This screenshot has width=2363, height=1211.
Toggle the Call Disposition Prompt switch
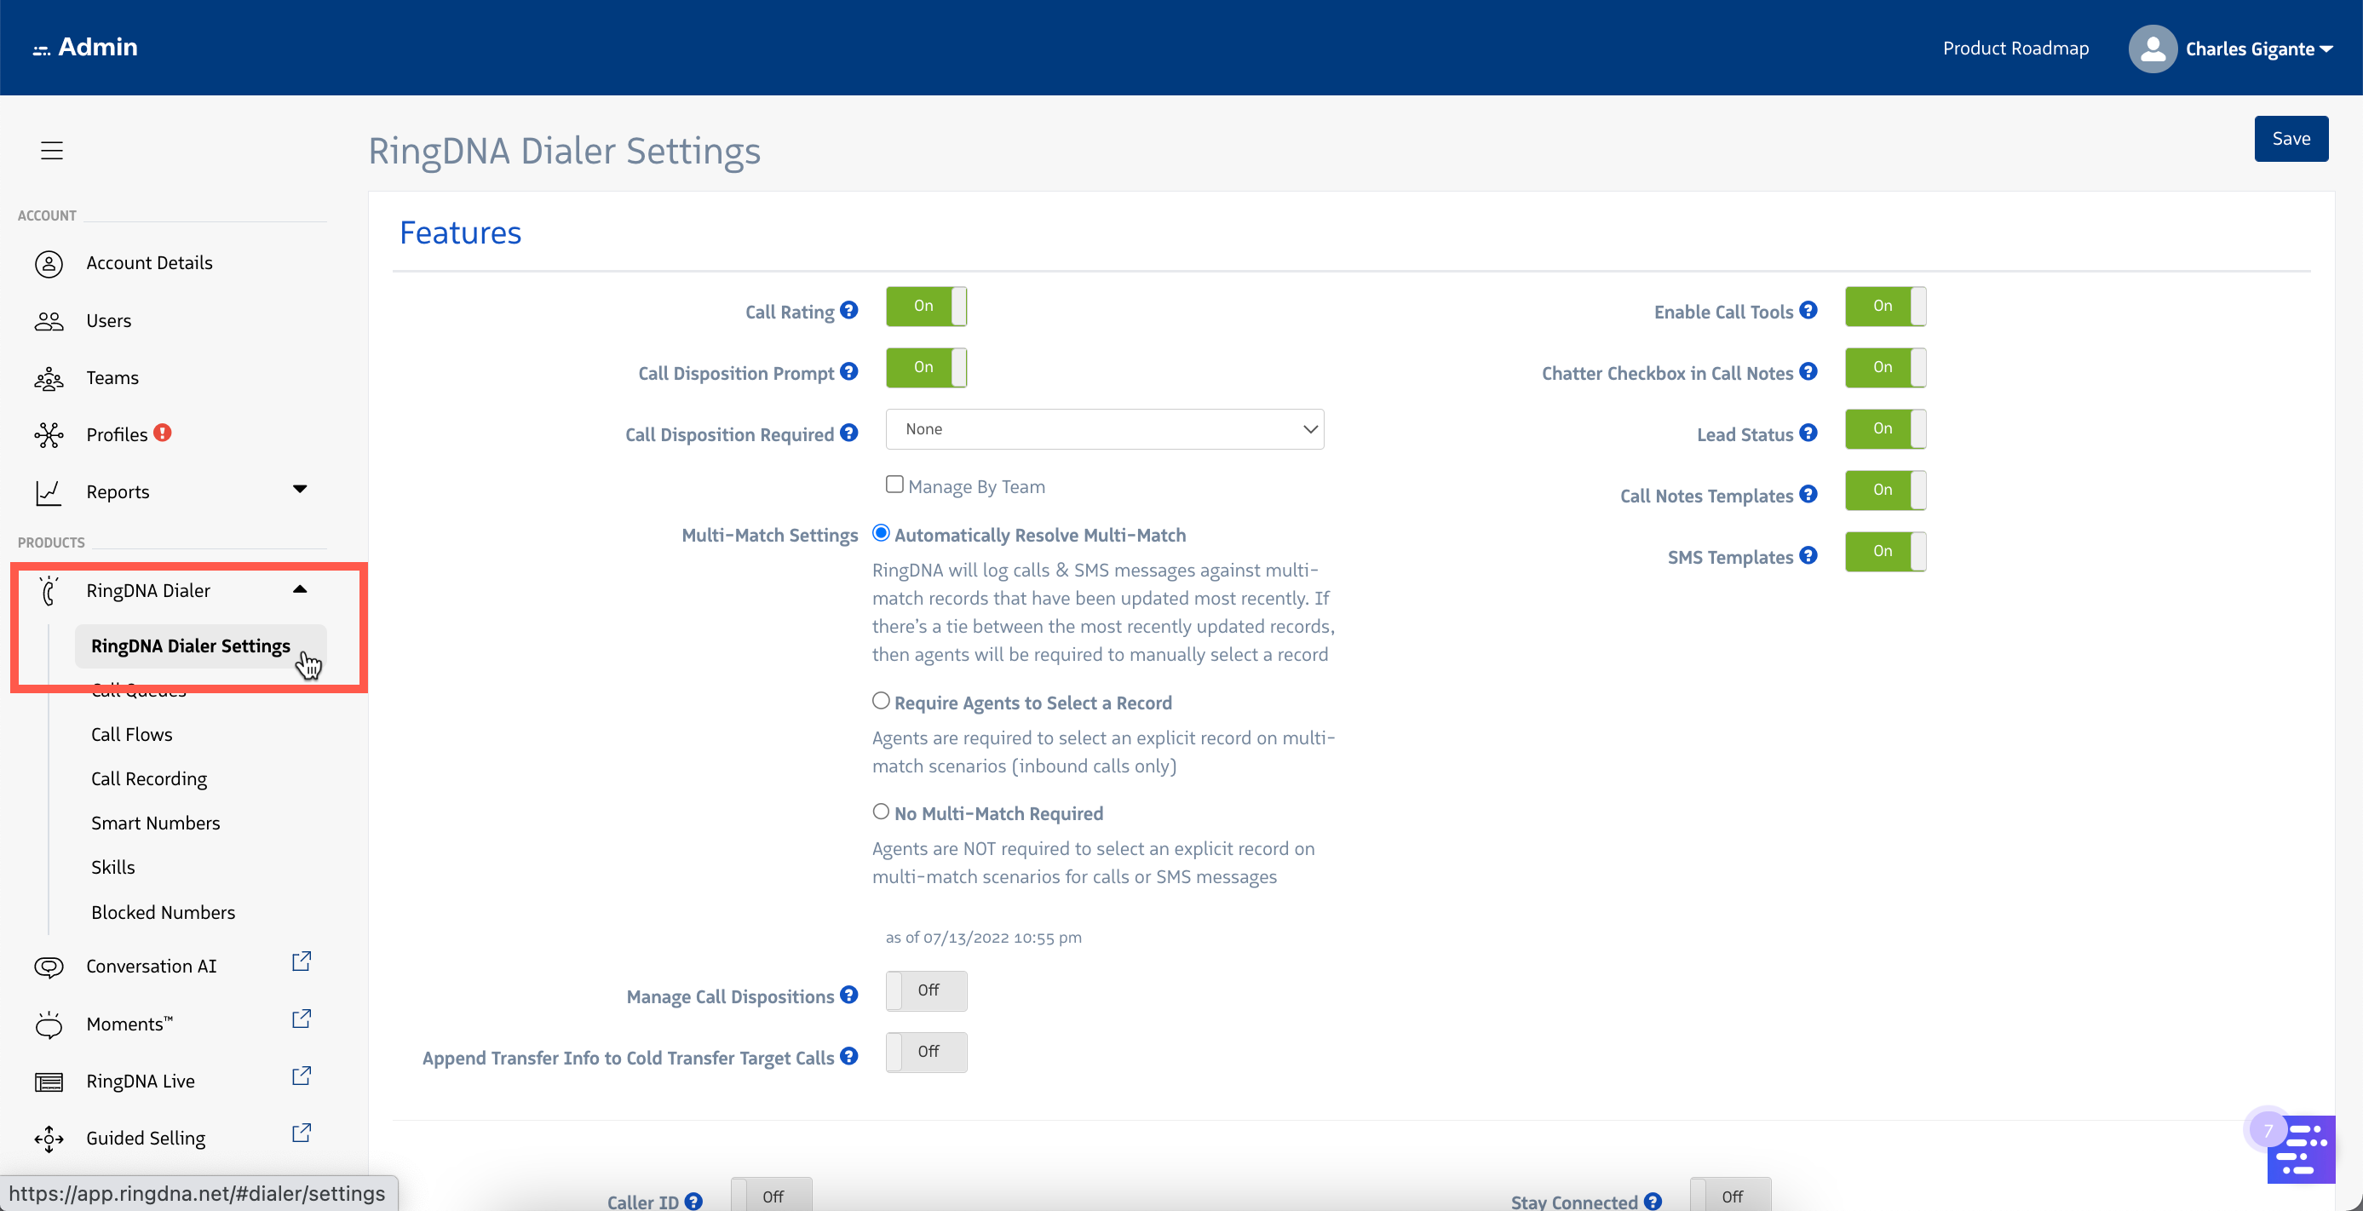point(926,368)
